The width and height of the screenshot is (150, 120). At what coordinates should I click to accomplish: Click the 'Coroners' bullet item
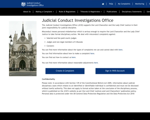[50, 46]
